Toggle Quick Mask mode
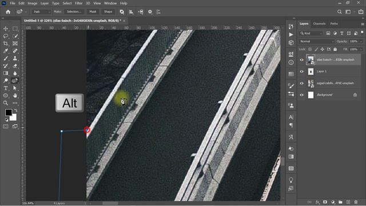 pyautogui.click(x=6, y=126)
